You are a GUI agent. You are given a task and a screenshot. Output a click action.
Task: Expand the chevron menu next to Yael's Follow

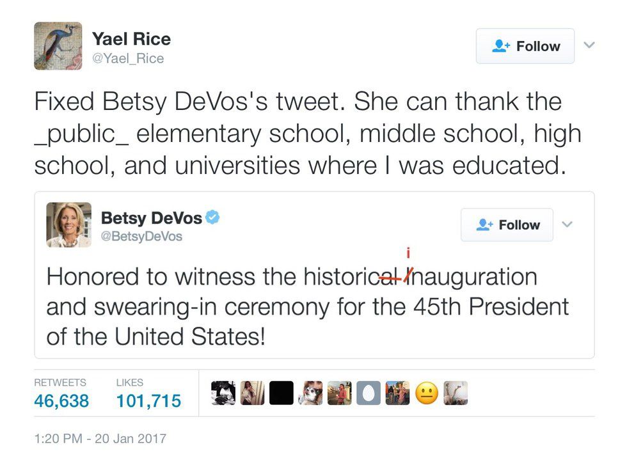pos(590,45)
